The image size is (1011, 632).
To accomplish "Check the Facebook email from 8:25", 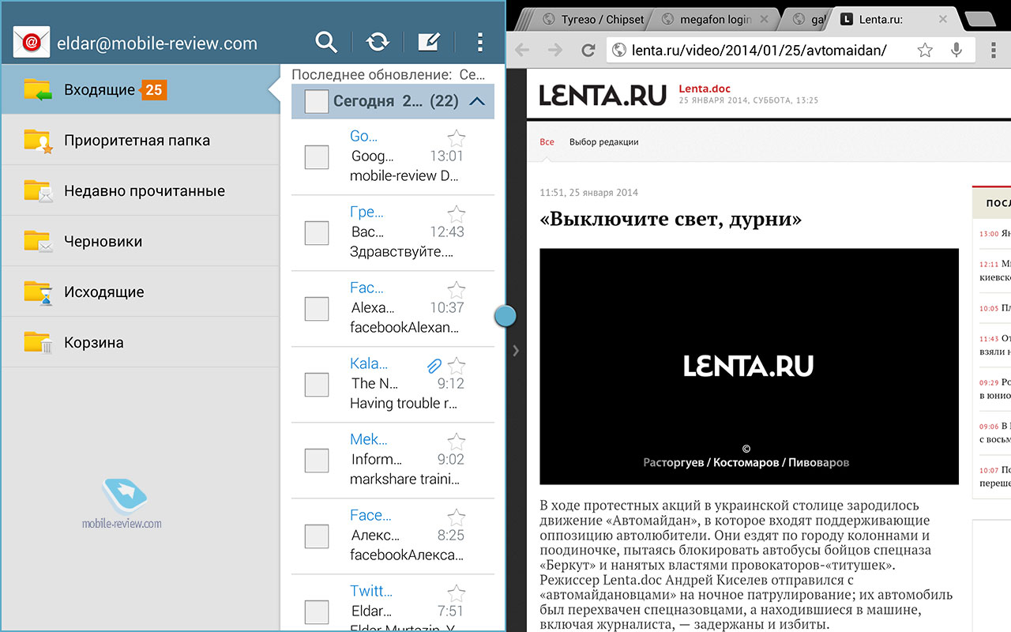I will pyautogui.click(x=317, y=536).
